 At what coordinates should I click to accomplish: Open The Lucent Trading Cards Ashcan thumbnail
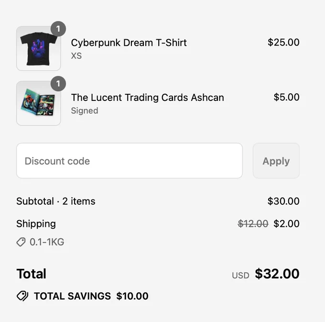pos(39,103)
